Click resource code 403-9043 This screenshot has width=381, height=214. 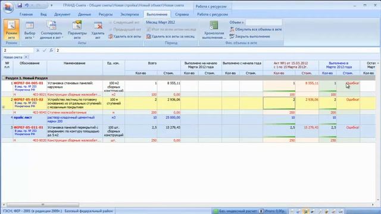39,112
